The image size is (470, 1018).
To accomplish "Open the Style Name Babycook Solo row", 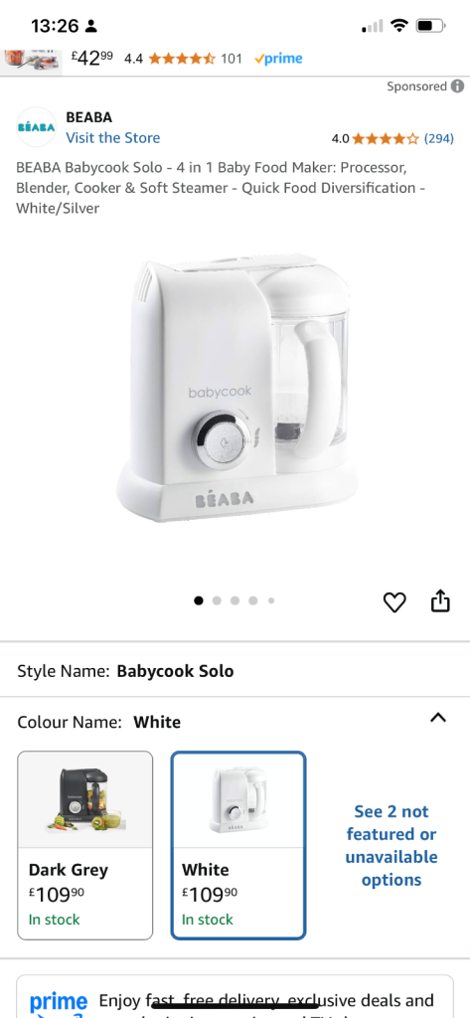I will 235,671.
